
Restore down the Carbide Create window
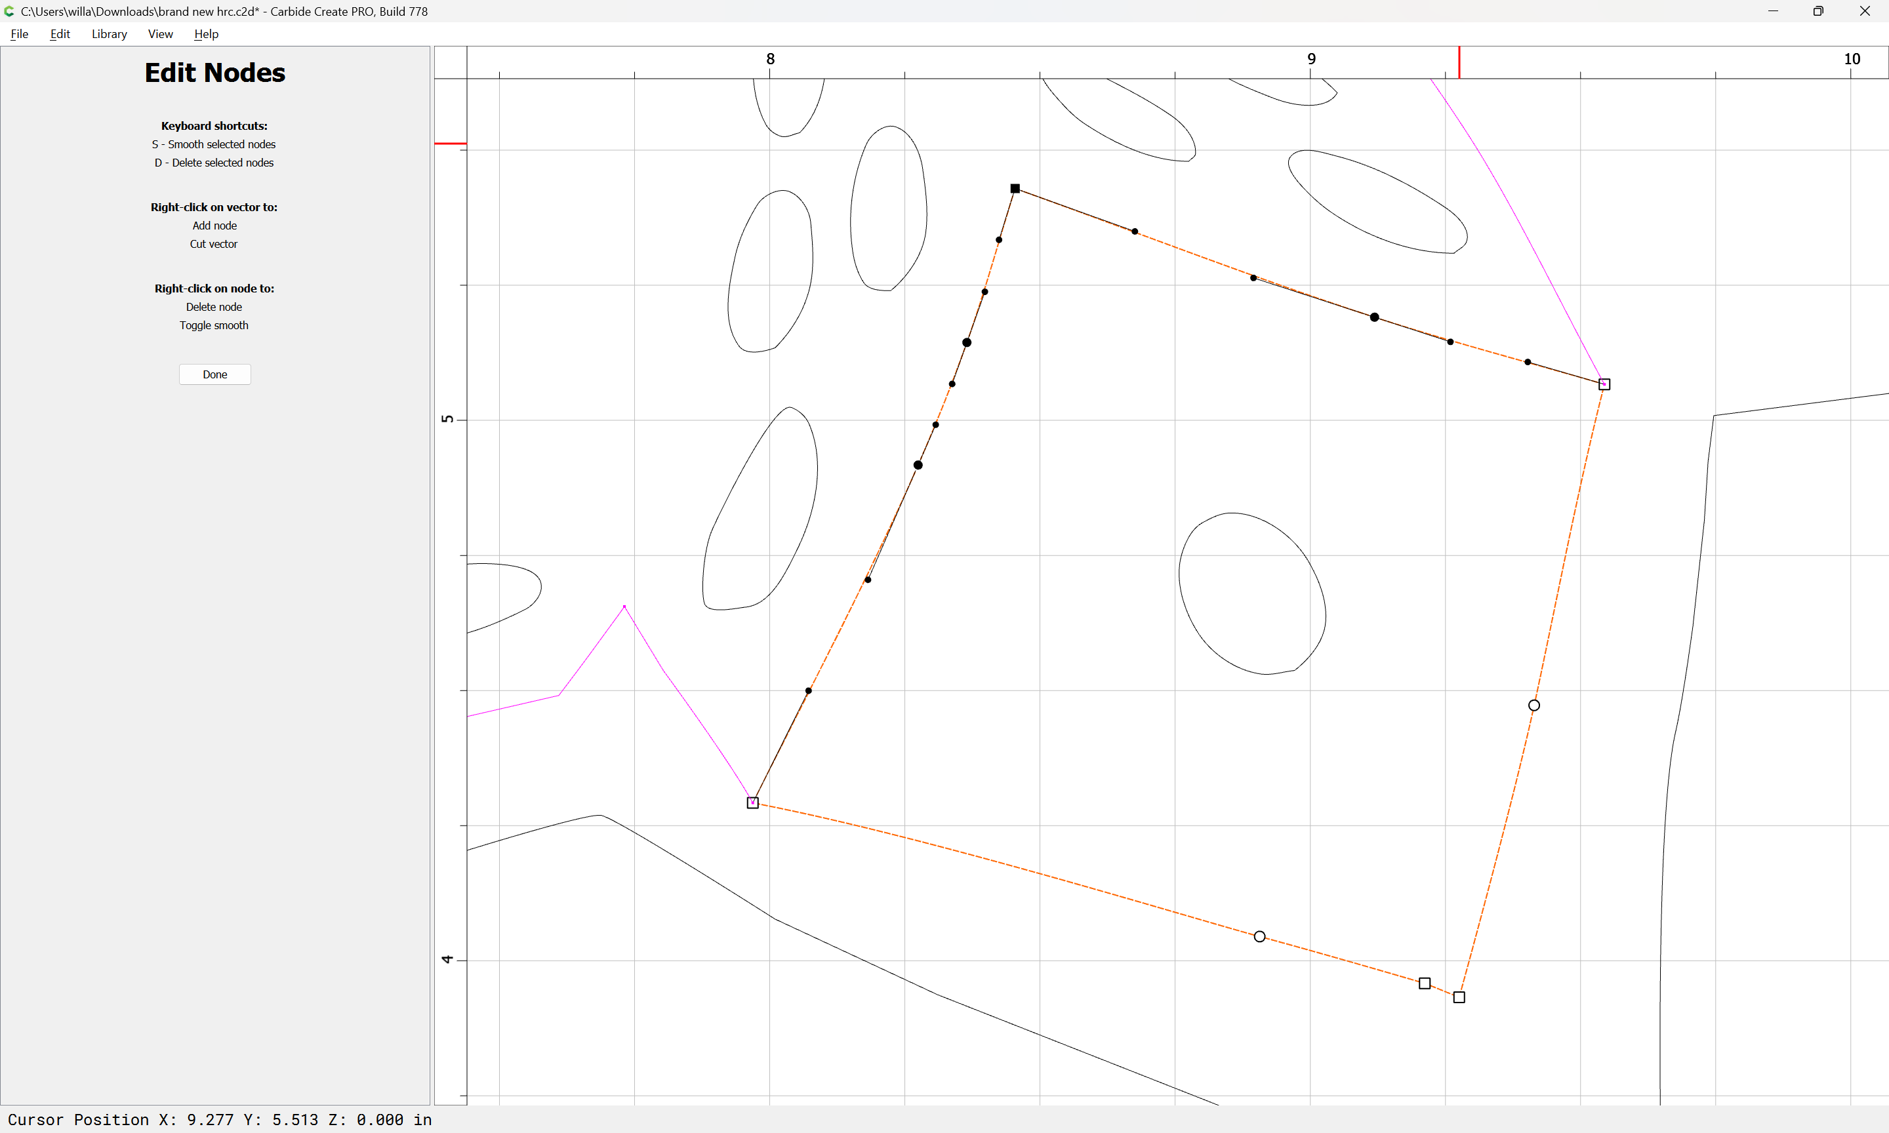(x=1818, y=10)
